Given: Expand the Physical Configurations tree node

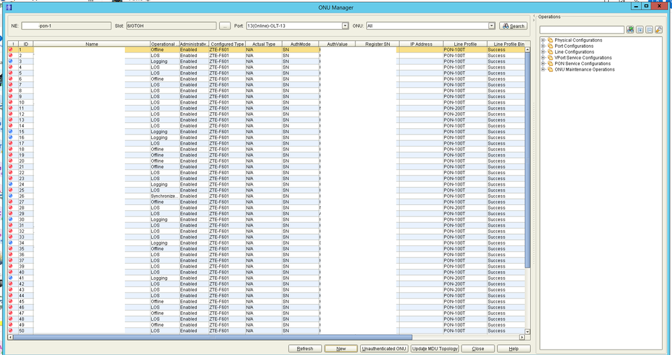Looking at the screenshot, I should [x=543, y=40].
